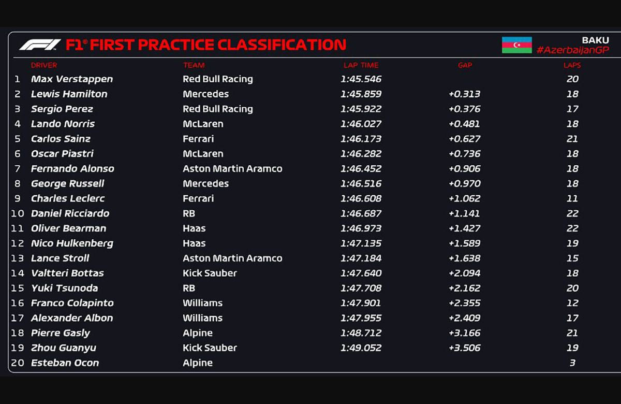Screen dimensions: 621x404
Task: Click the LAPS column header
Action: coord(572,65)
